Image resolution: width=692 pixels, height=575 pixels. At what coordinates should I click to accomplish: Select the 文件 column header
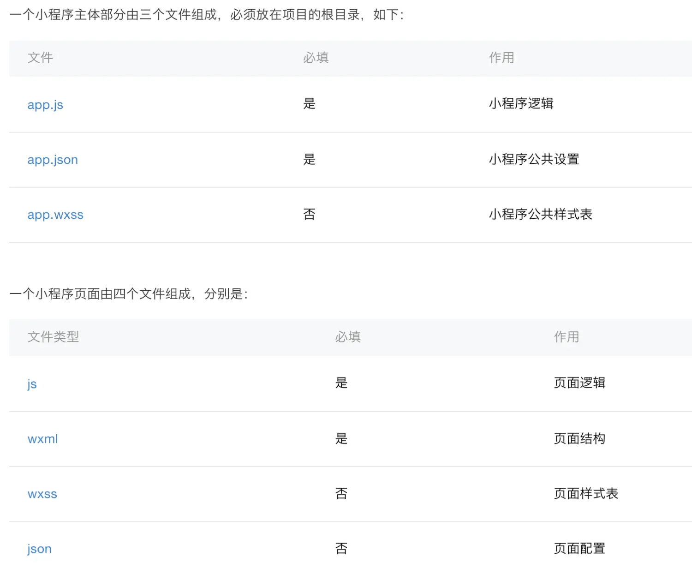(40, 58)
